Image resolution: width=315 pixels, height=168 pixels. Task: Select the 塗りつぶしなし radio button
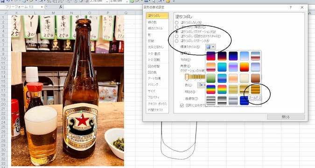point(176,22)
